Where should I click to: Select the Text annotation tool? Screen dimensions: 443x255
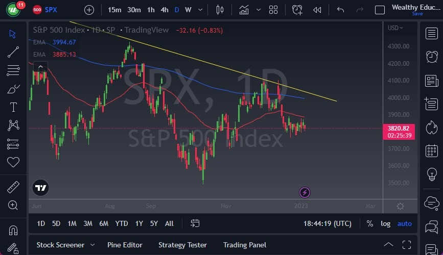click(x=13, y=107)
